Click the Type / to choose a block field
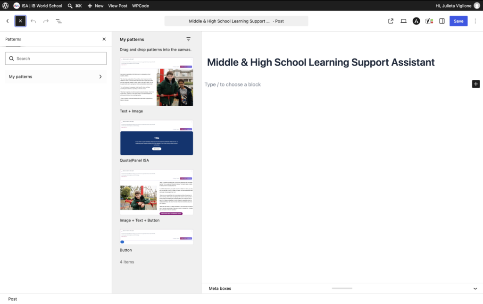The width and height of the screenshot is (483, 304). click(233, 84)
